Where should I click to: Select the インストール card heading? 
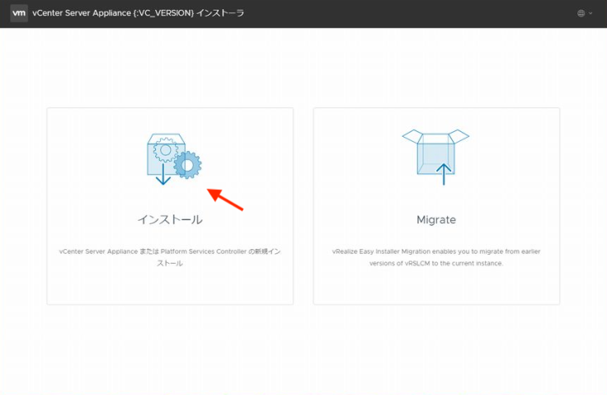click(170, 219)
